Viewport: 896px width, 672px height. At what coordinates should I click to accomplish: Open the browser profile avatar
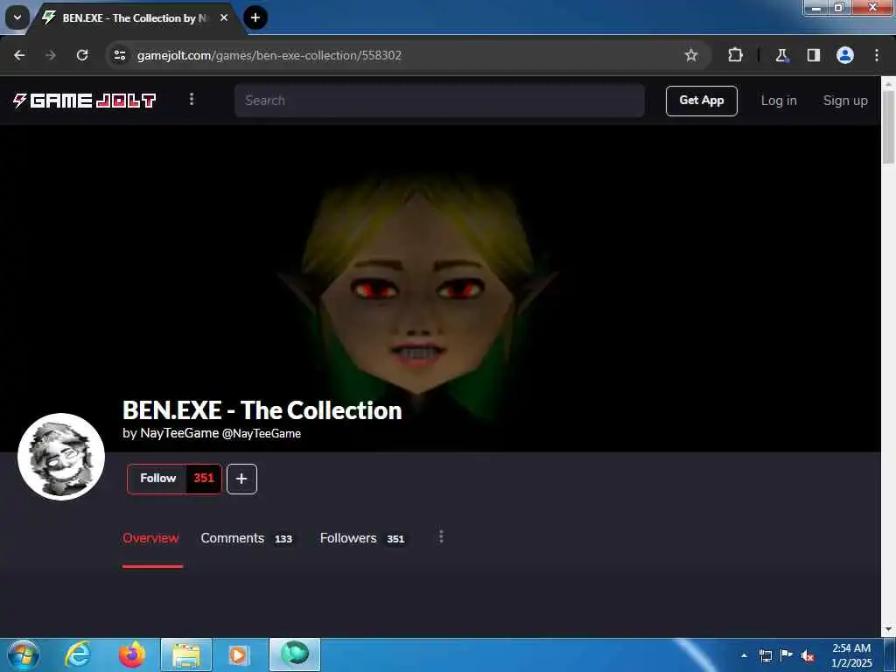pos(845,55)
